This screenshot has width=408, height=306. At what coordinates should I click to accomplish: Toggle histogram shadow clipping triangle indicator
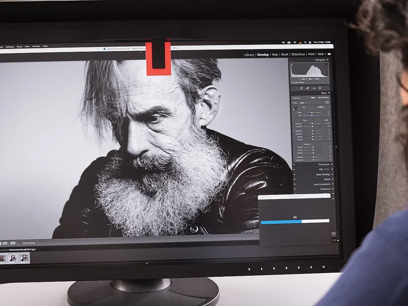pos(292,65)
